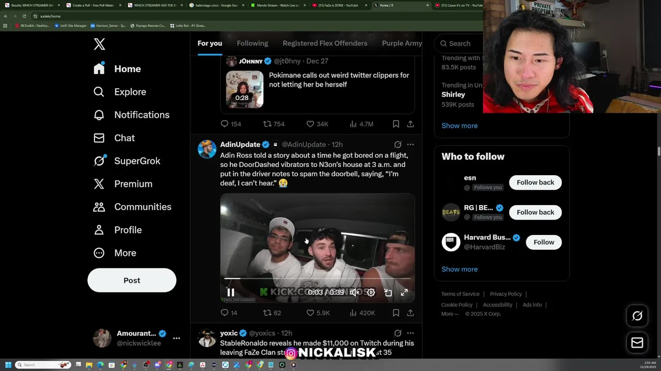Open Grok action on yoxic post
This screenshot has height=371, width=661.
pyautogui.click(x=398, y=333)
